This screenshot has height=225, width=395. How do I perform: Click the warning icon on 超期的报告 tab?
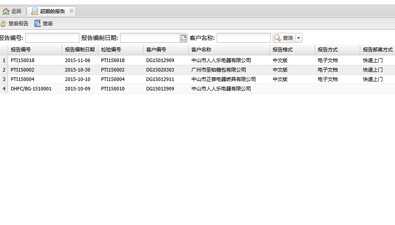[x=35, y=11]
